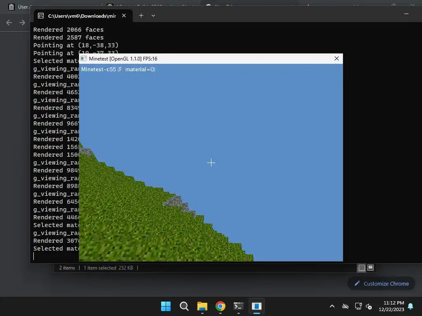
Task: Click 'Pointing at (18,-38,33)' terminal line
Action: click(76, 45)
